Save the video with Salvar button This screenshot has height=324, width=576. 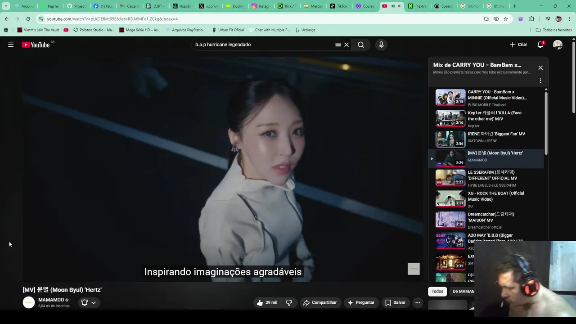395,302
